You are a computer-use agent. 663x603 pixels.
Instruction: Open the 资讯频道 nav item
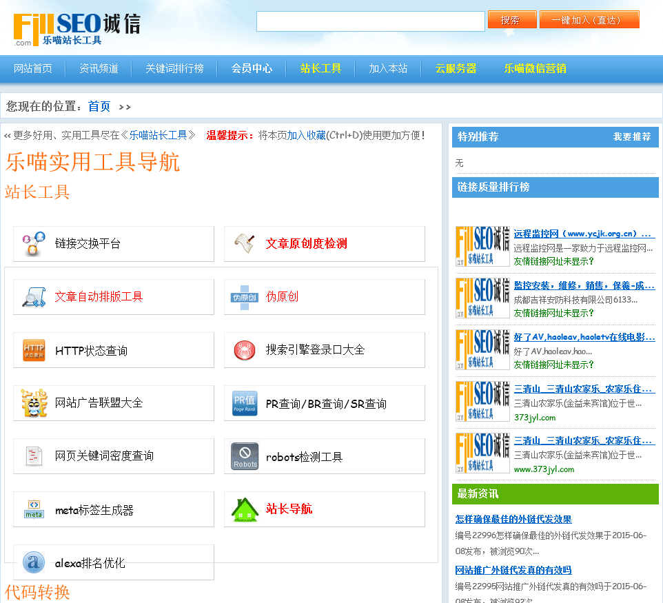pos(99,68)
